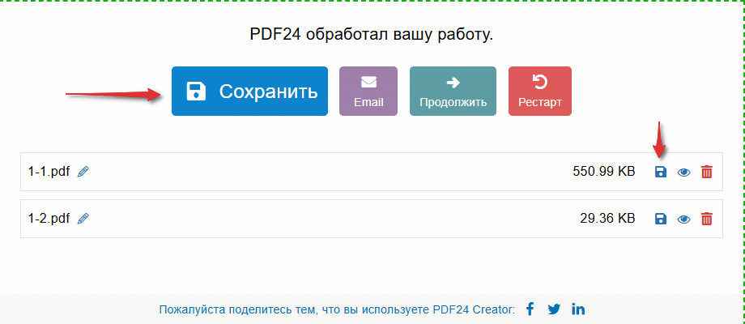The height and width of the screenshot is (324, 745).
Task: Delete 1-1.pdf with the trash icon
Action: pos(707,172)
